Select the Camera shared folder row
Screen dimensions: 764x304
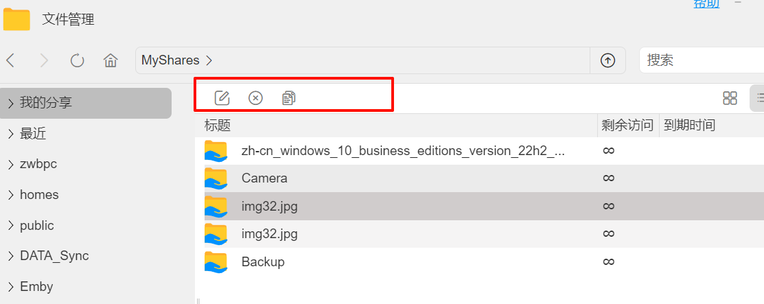(x=264, y=178)
